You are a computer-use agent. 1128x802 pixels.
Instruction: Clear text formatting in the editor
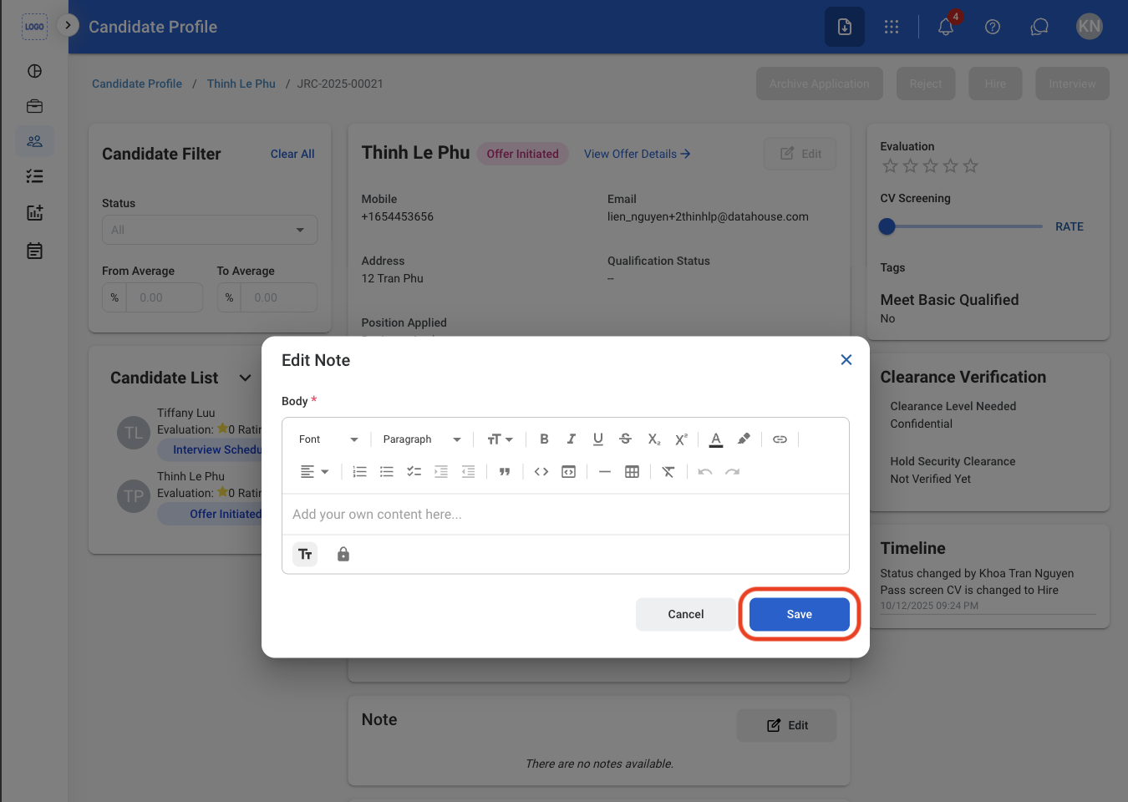coord(668,472)
